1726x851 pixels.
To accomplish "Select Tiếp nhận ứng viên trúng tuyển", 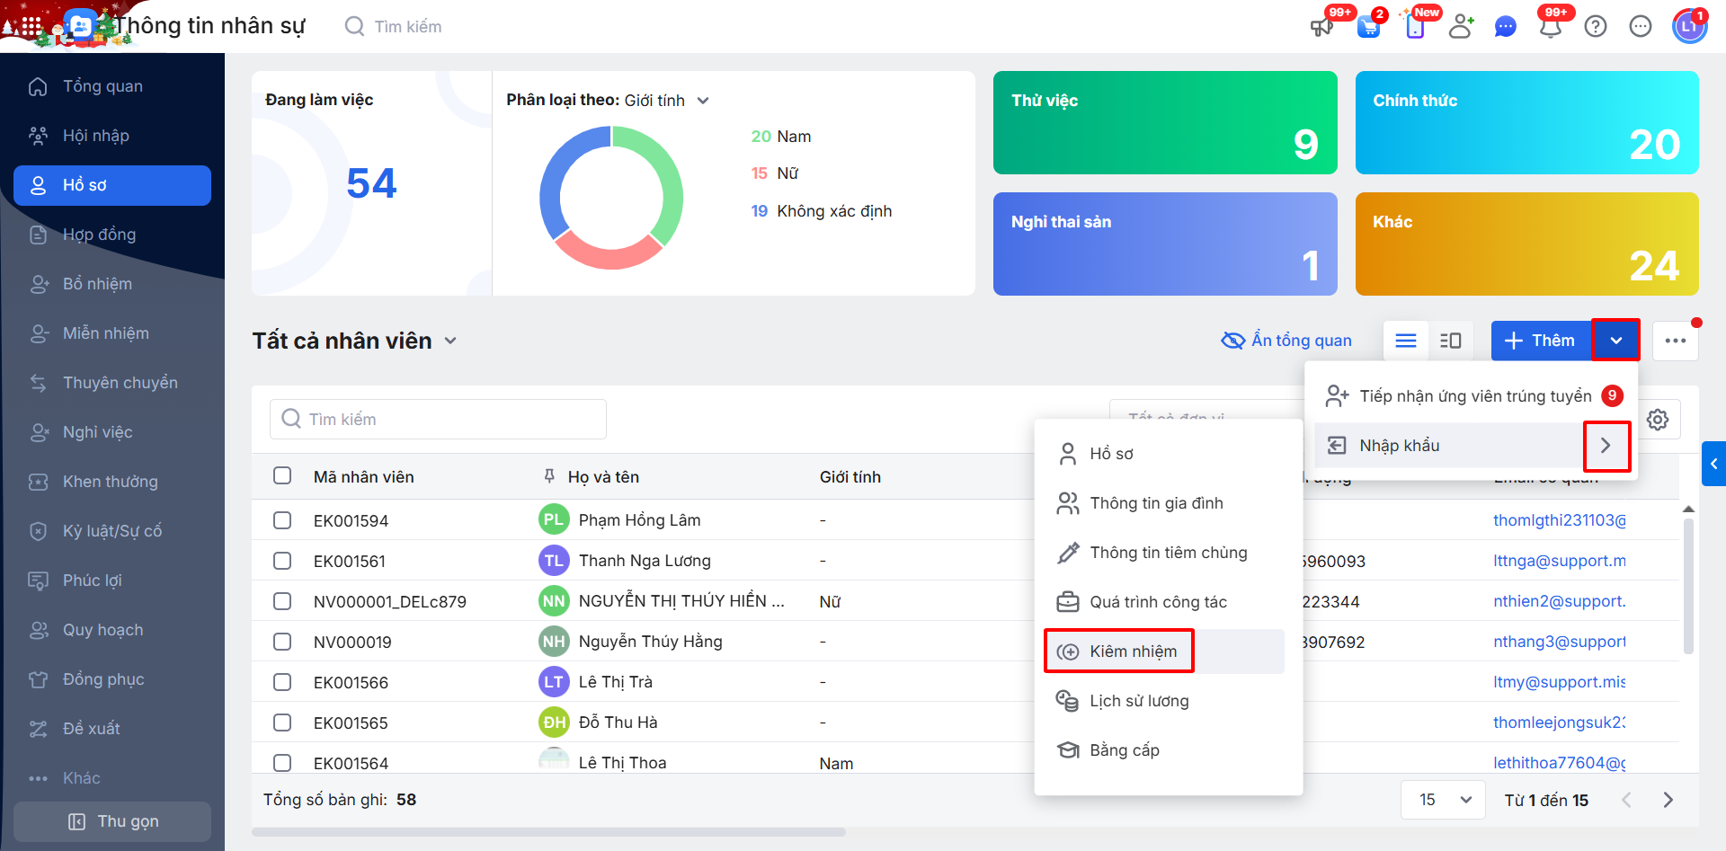I will click(1474, 396).
